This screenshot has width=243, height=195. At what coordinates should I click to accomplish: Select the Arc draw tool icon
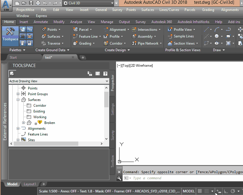tap(217, 29)
